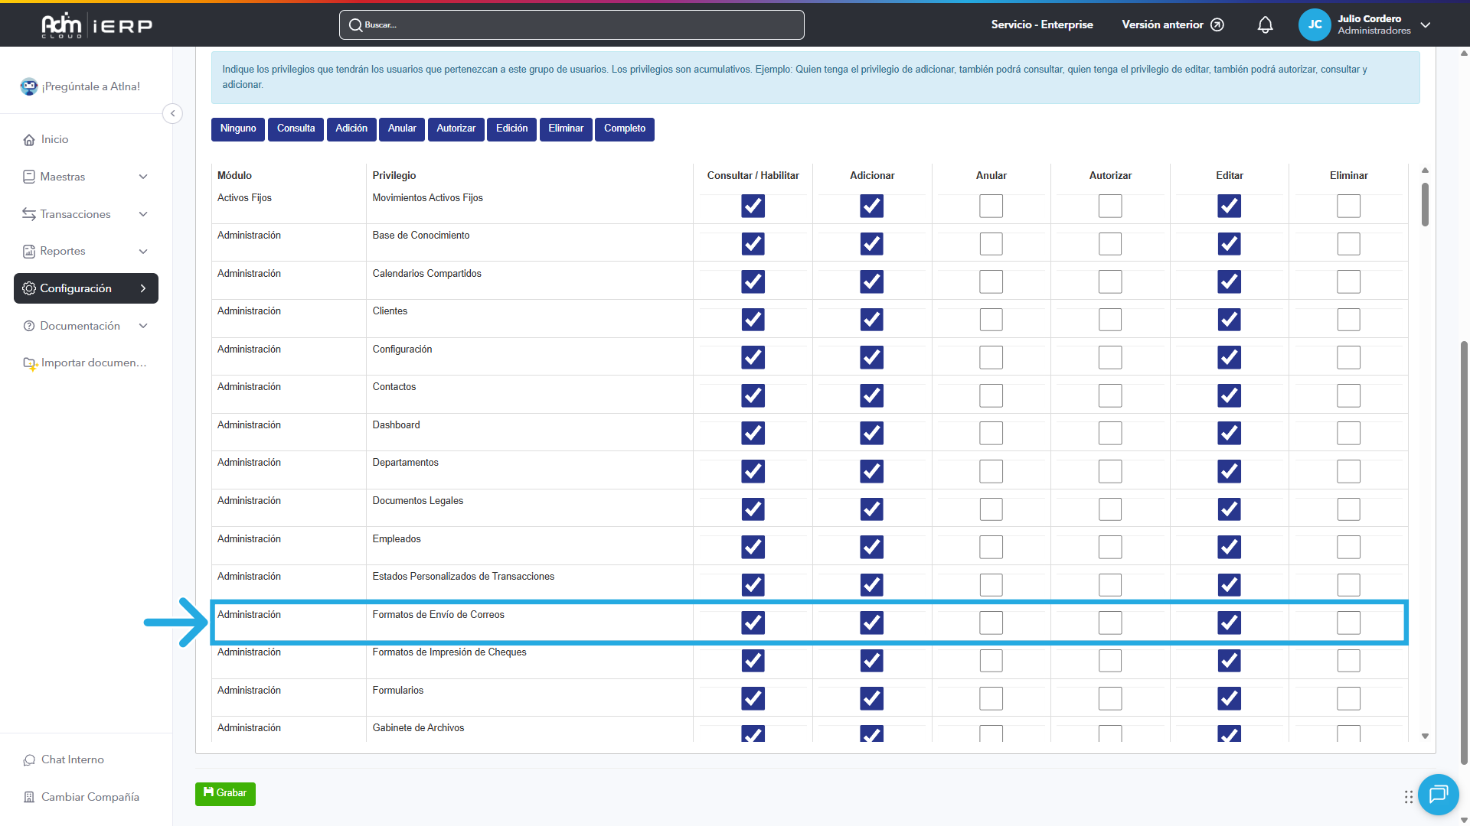Open Importar documentos from the sidebar
Image resolution: width=1470 pixels, height=826 pixels.
coord(93,363)
